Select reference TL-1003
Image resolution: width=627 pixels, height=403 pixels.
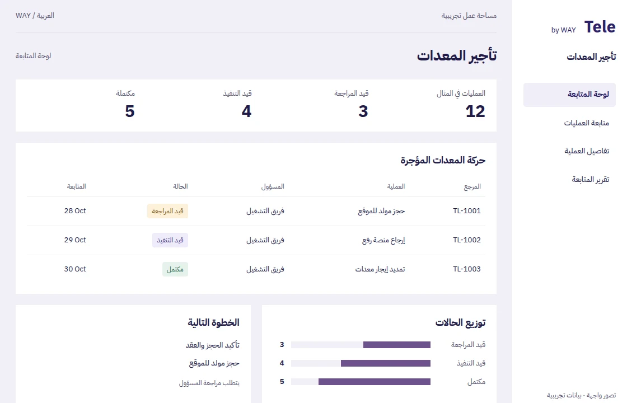(467, 269)
